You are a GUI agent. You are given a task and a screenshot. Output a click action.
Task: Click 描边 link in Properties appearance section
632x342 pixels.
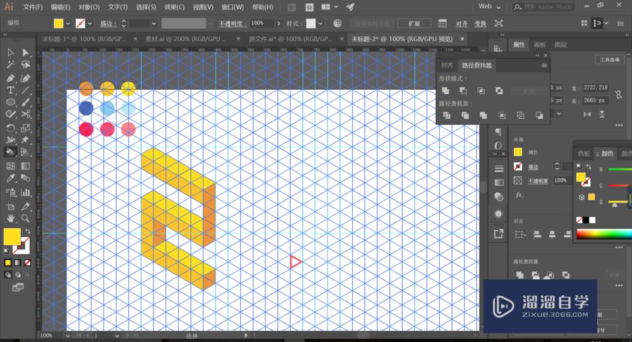click(x=533, y=167)
